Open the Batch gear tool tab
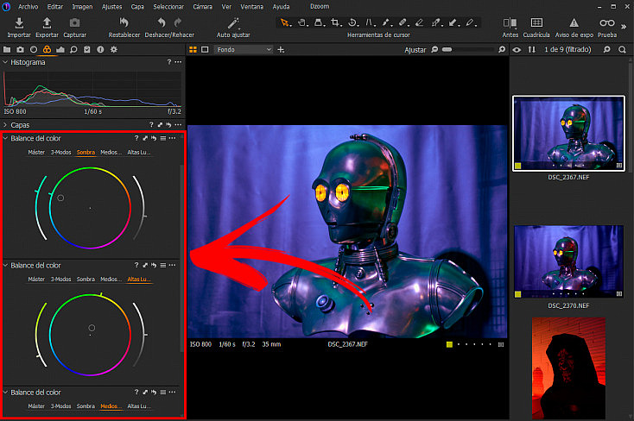Screen dimensions: 634x421 pos(114,49)
